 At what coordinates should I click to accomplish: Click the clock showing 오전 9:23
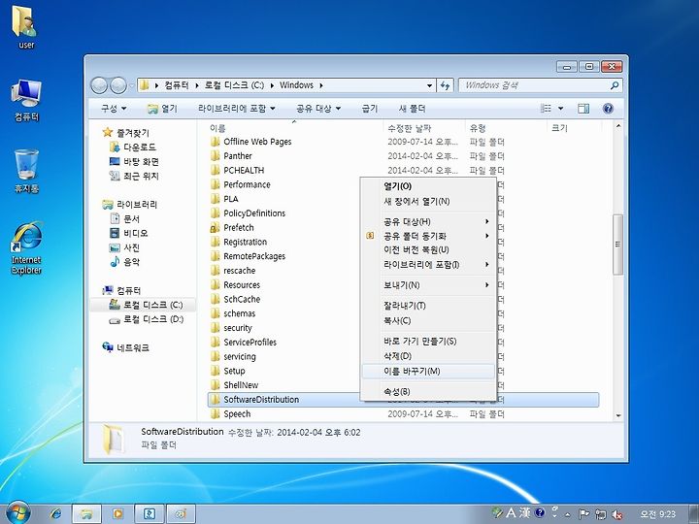click(658, 514)
